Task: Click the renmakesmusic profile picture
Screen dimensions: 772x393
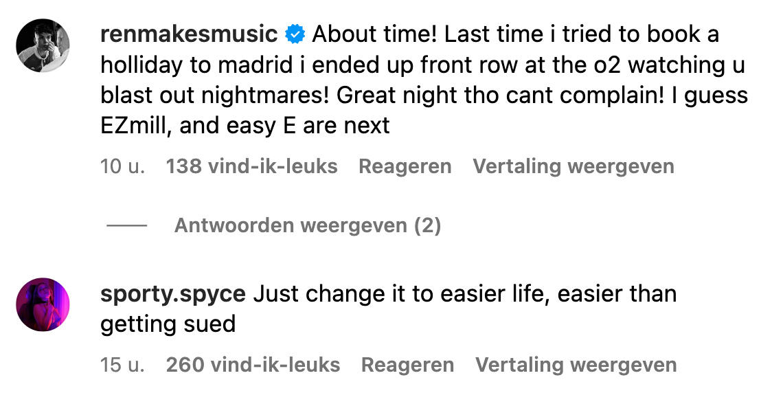Action: tap(43, 45)
